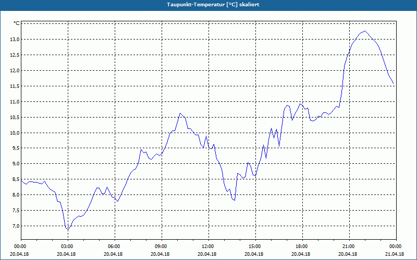Click the 00:00 label above 20.04.18

20,246
